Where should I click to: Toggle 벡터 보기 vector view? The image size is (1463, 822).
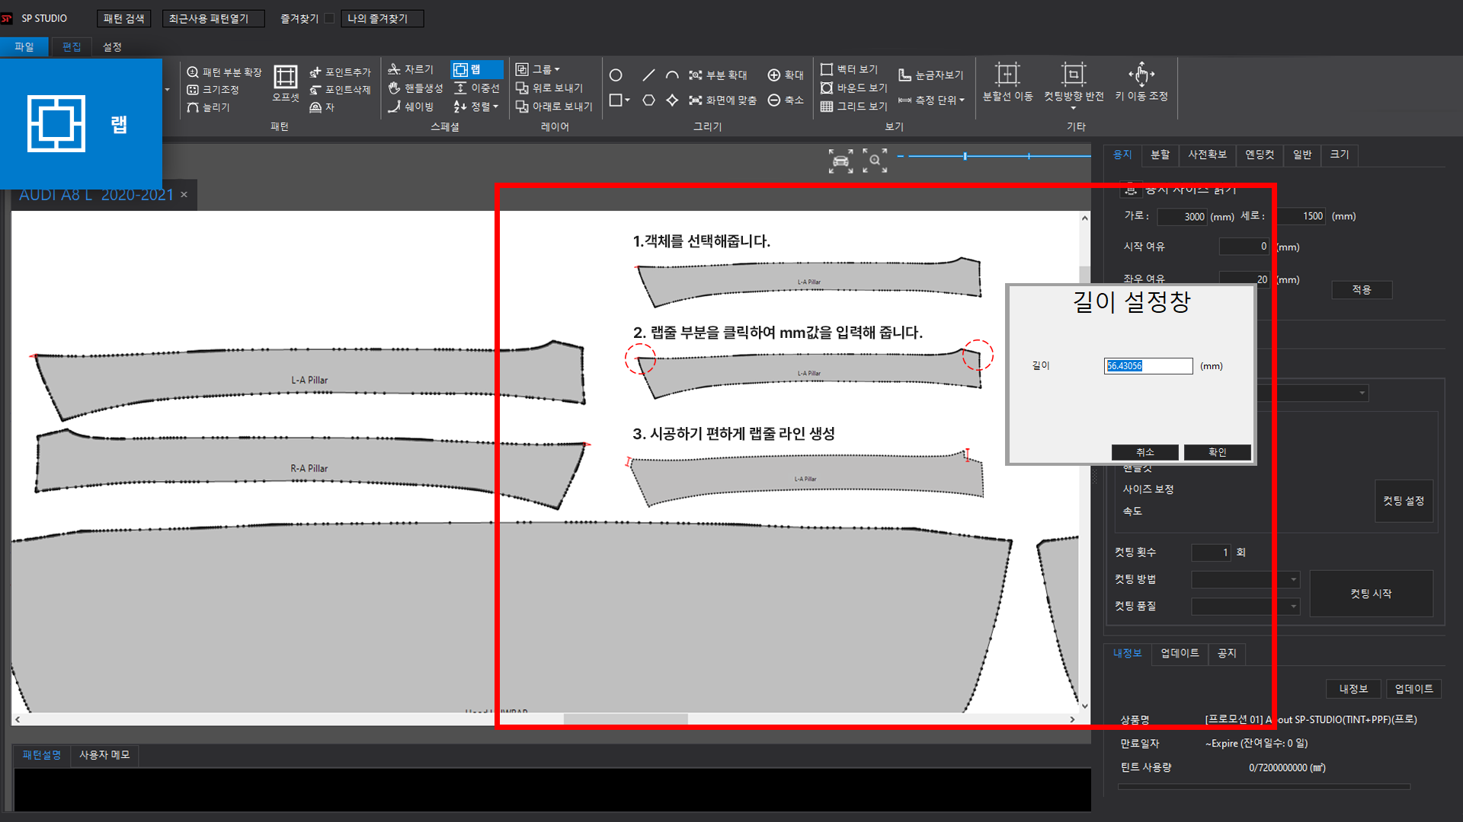[850, 69]
